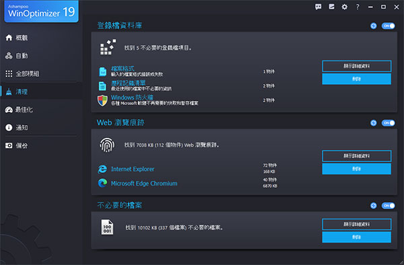Refresh the 不必要的檔案 scan
The height and width of the screenshot is (265, 404).
374,206
